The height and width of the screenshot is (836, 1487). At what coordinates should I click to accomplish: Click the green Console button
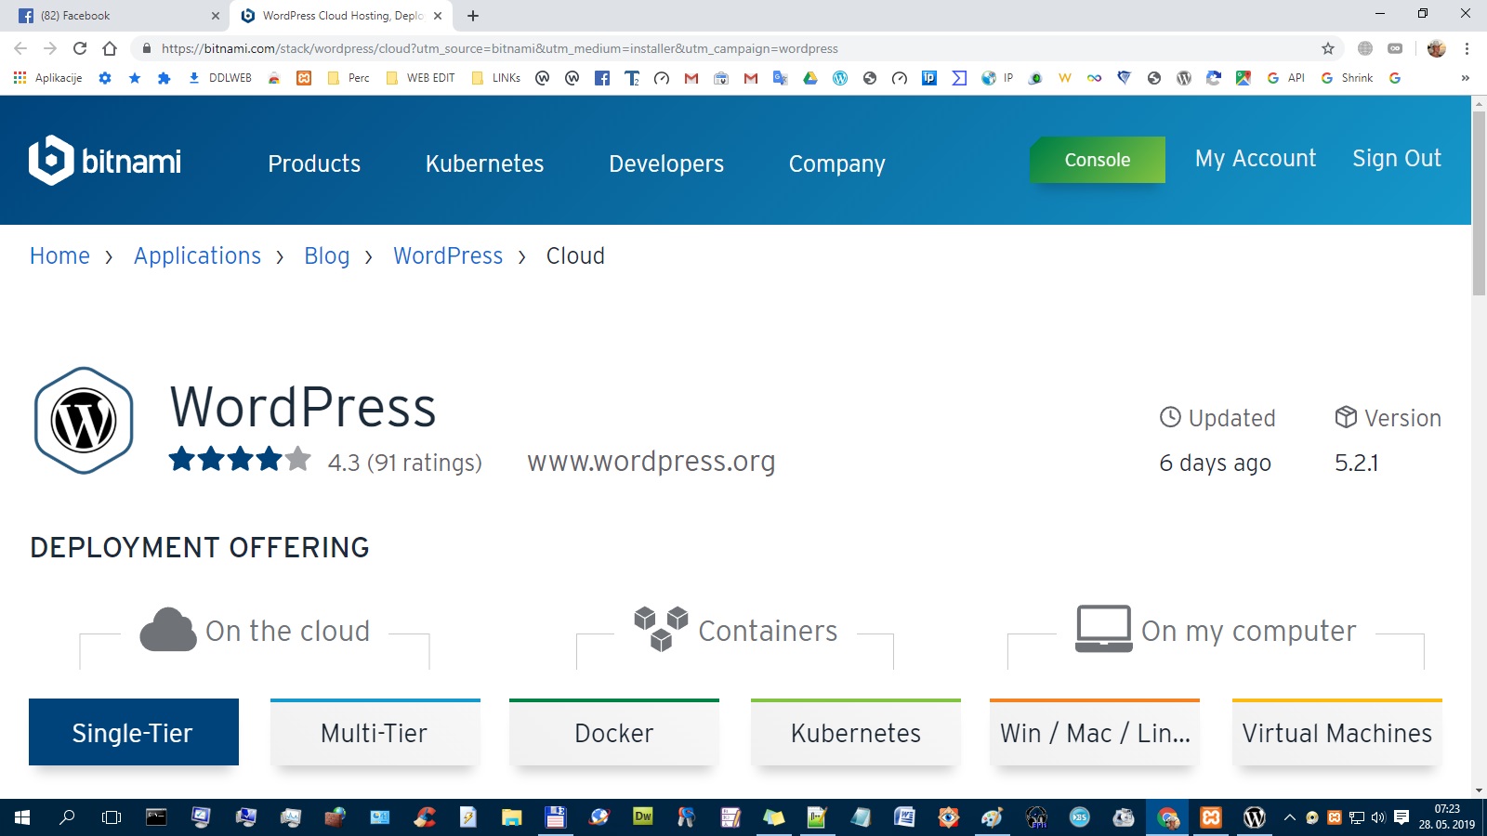[1098, 160]
